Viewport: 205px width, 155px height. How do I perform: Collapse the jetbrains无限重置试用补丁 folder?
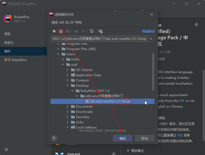tap(77, 96)
